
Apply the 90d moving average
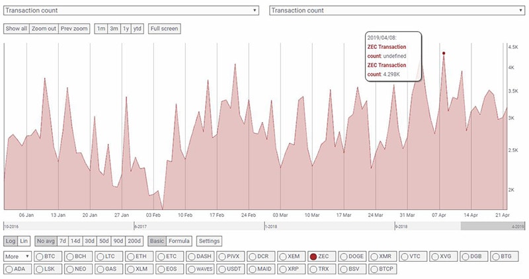118,241
